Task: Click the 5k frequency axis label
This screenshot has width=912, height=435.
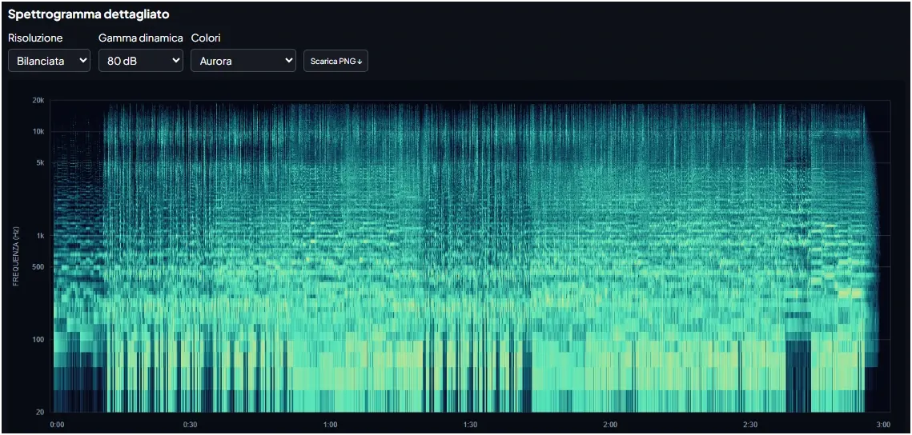Action: tap(41, 163)
